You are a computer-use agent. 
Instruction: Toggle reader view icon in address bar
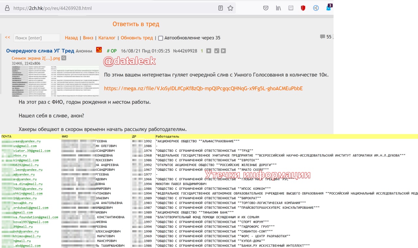click(x=221, y=8)
